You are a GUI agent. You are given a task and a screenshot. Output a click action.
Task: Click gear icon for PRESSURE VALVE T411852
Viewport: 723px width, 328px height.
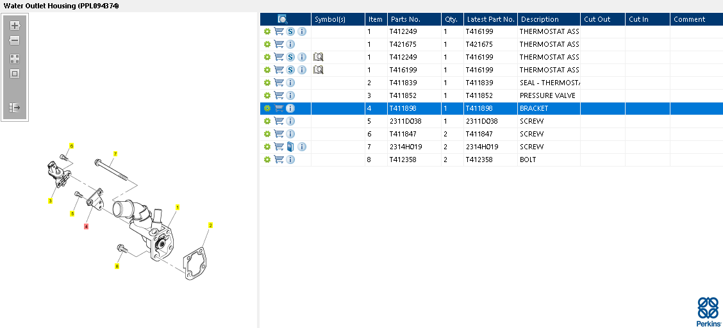(x=267, y=95)
